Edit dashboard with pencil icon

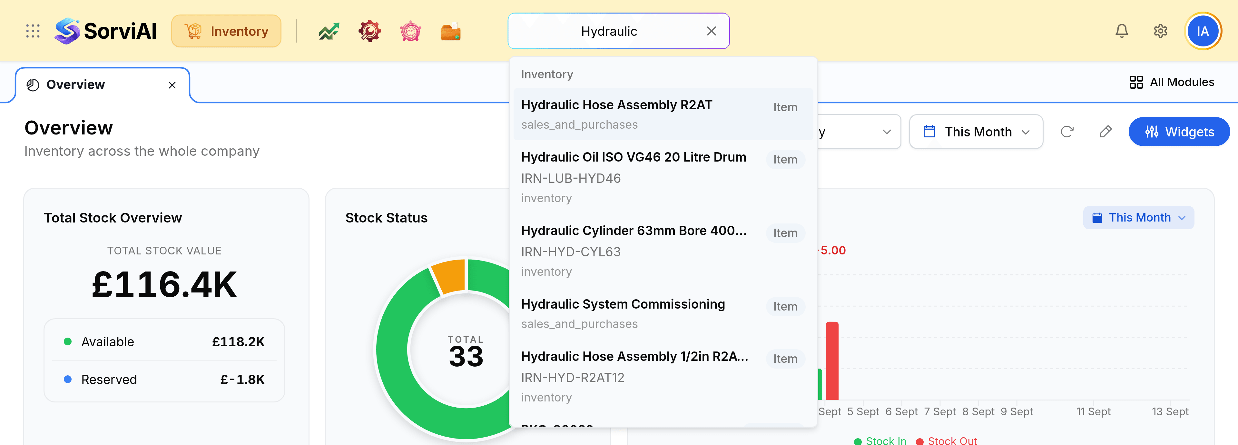pos(1105,132)
